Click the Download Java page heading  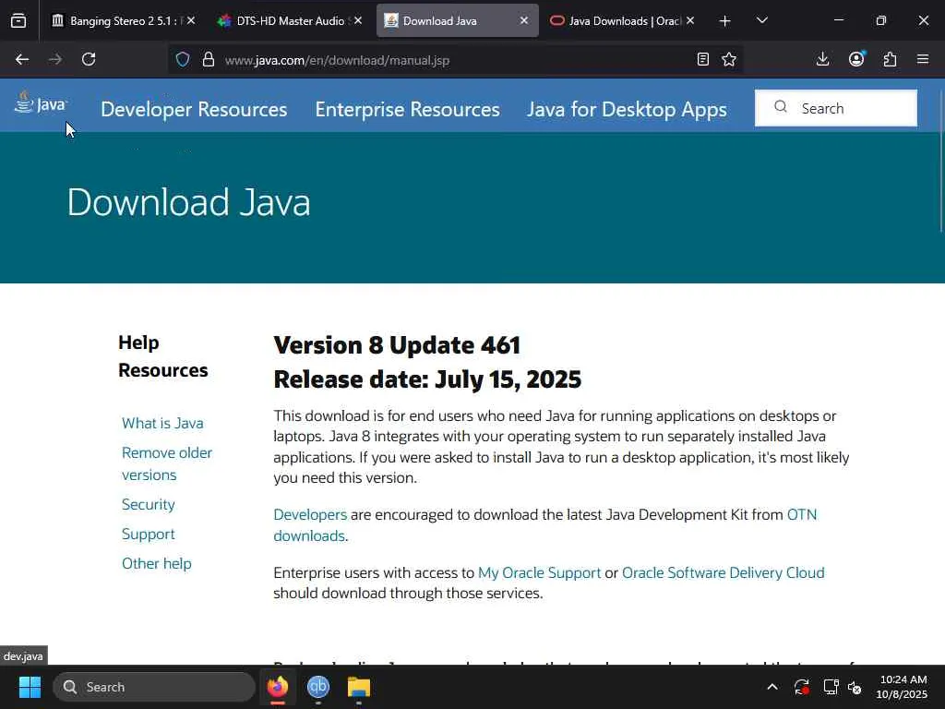188,202
